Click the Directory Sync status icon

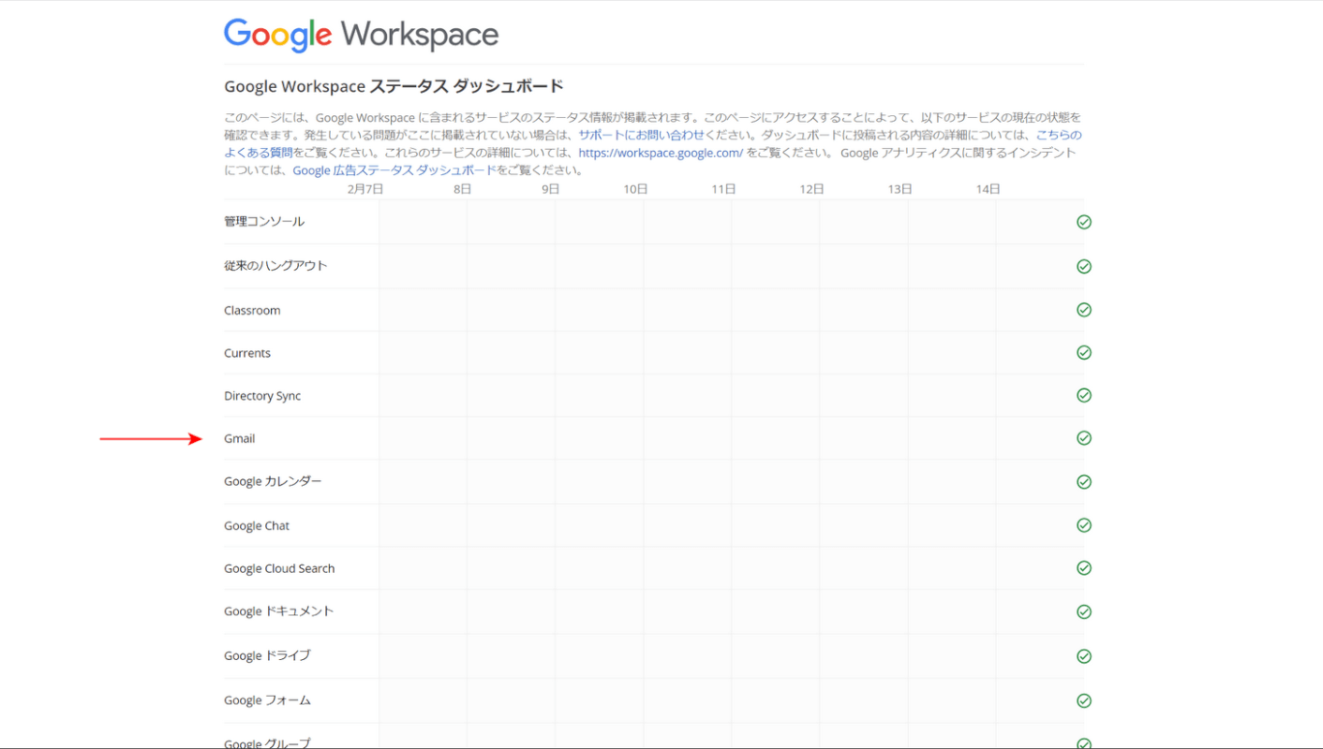[1084, 395]
